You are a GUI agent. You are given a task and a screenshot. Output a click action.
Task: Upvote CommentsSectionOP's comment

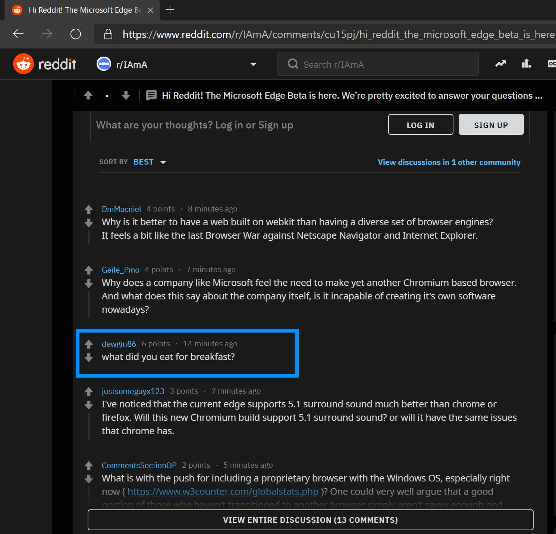click(88, 465)
